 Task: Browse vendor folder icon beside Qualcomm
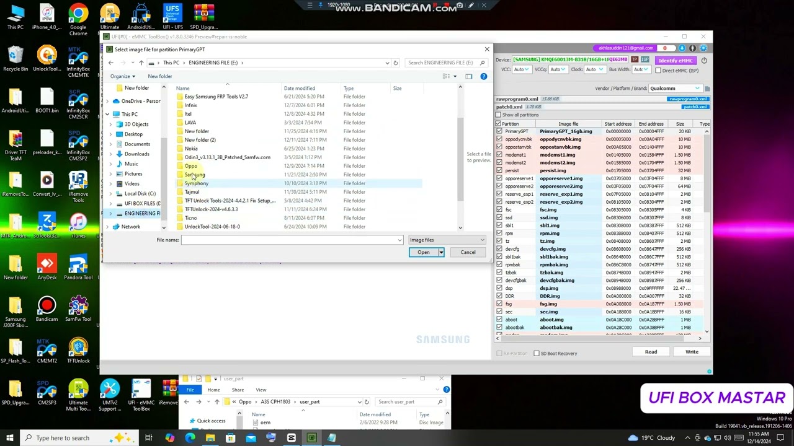pyautogui.click(x=707, y=89)
